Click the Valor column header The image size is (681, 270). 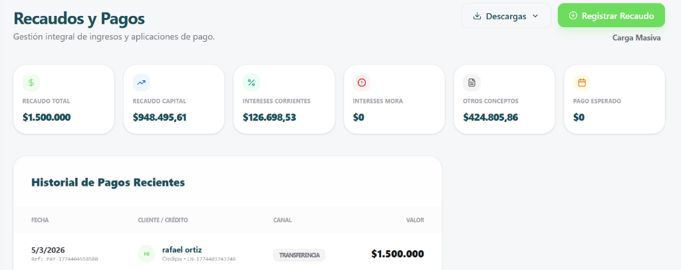[415, 220]
